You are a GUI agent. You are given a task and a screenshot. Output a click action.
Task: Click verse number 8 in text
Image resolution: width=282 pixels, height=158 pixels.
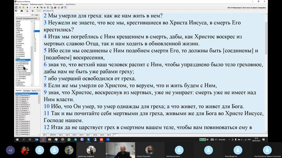tap(45, 86)
